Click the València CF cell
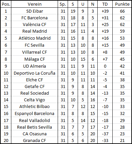Image resolution: width=132 pixels, height=144 pixels. coord(35,24)
